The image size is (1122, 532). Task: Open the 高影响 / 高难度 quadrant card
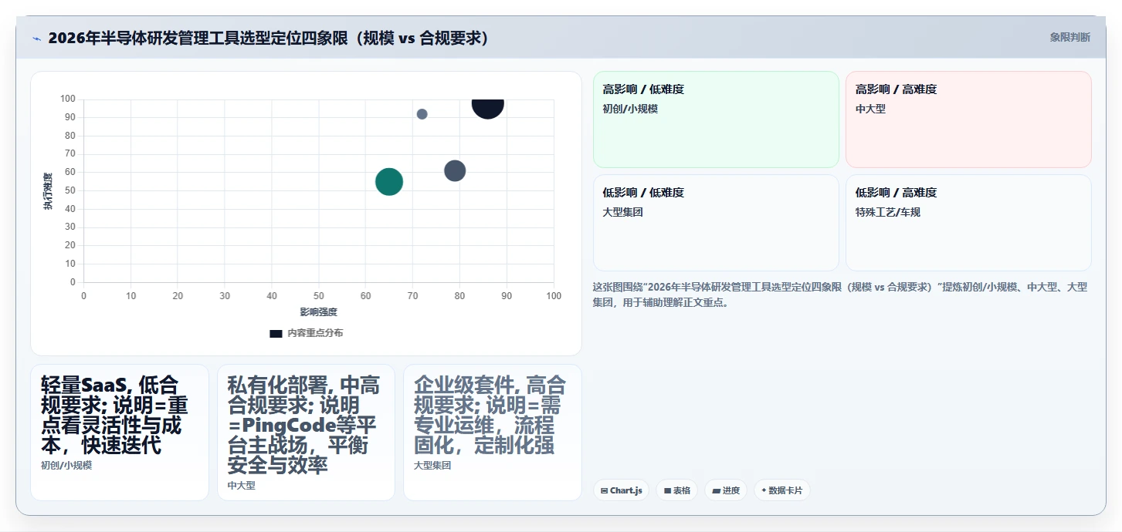968,120
